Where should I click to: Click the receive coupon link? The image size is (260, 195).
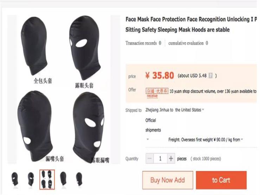pos(152,96)
